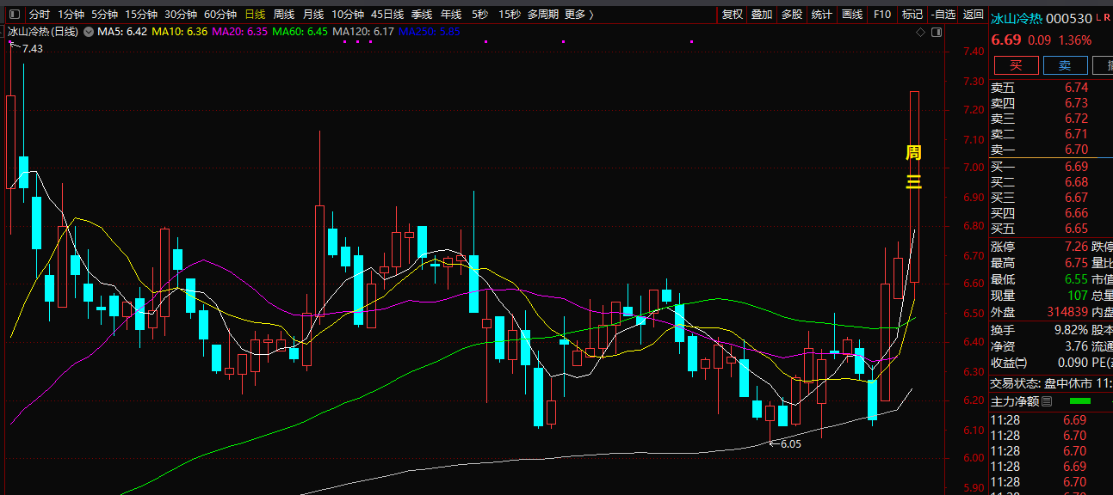Select the 5分钟 period tab
The height and width of the screenshot is (495, 1113).
104,14
